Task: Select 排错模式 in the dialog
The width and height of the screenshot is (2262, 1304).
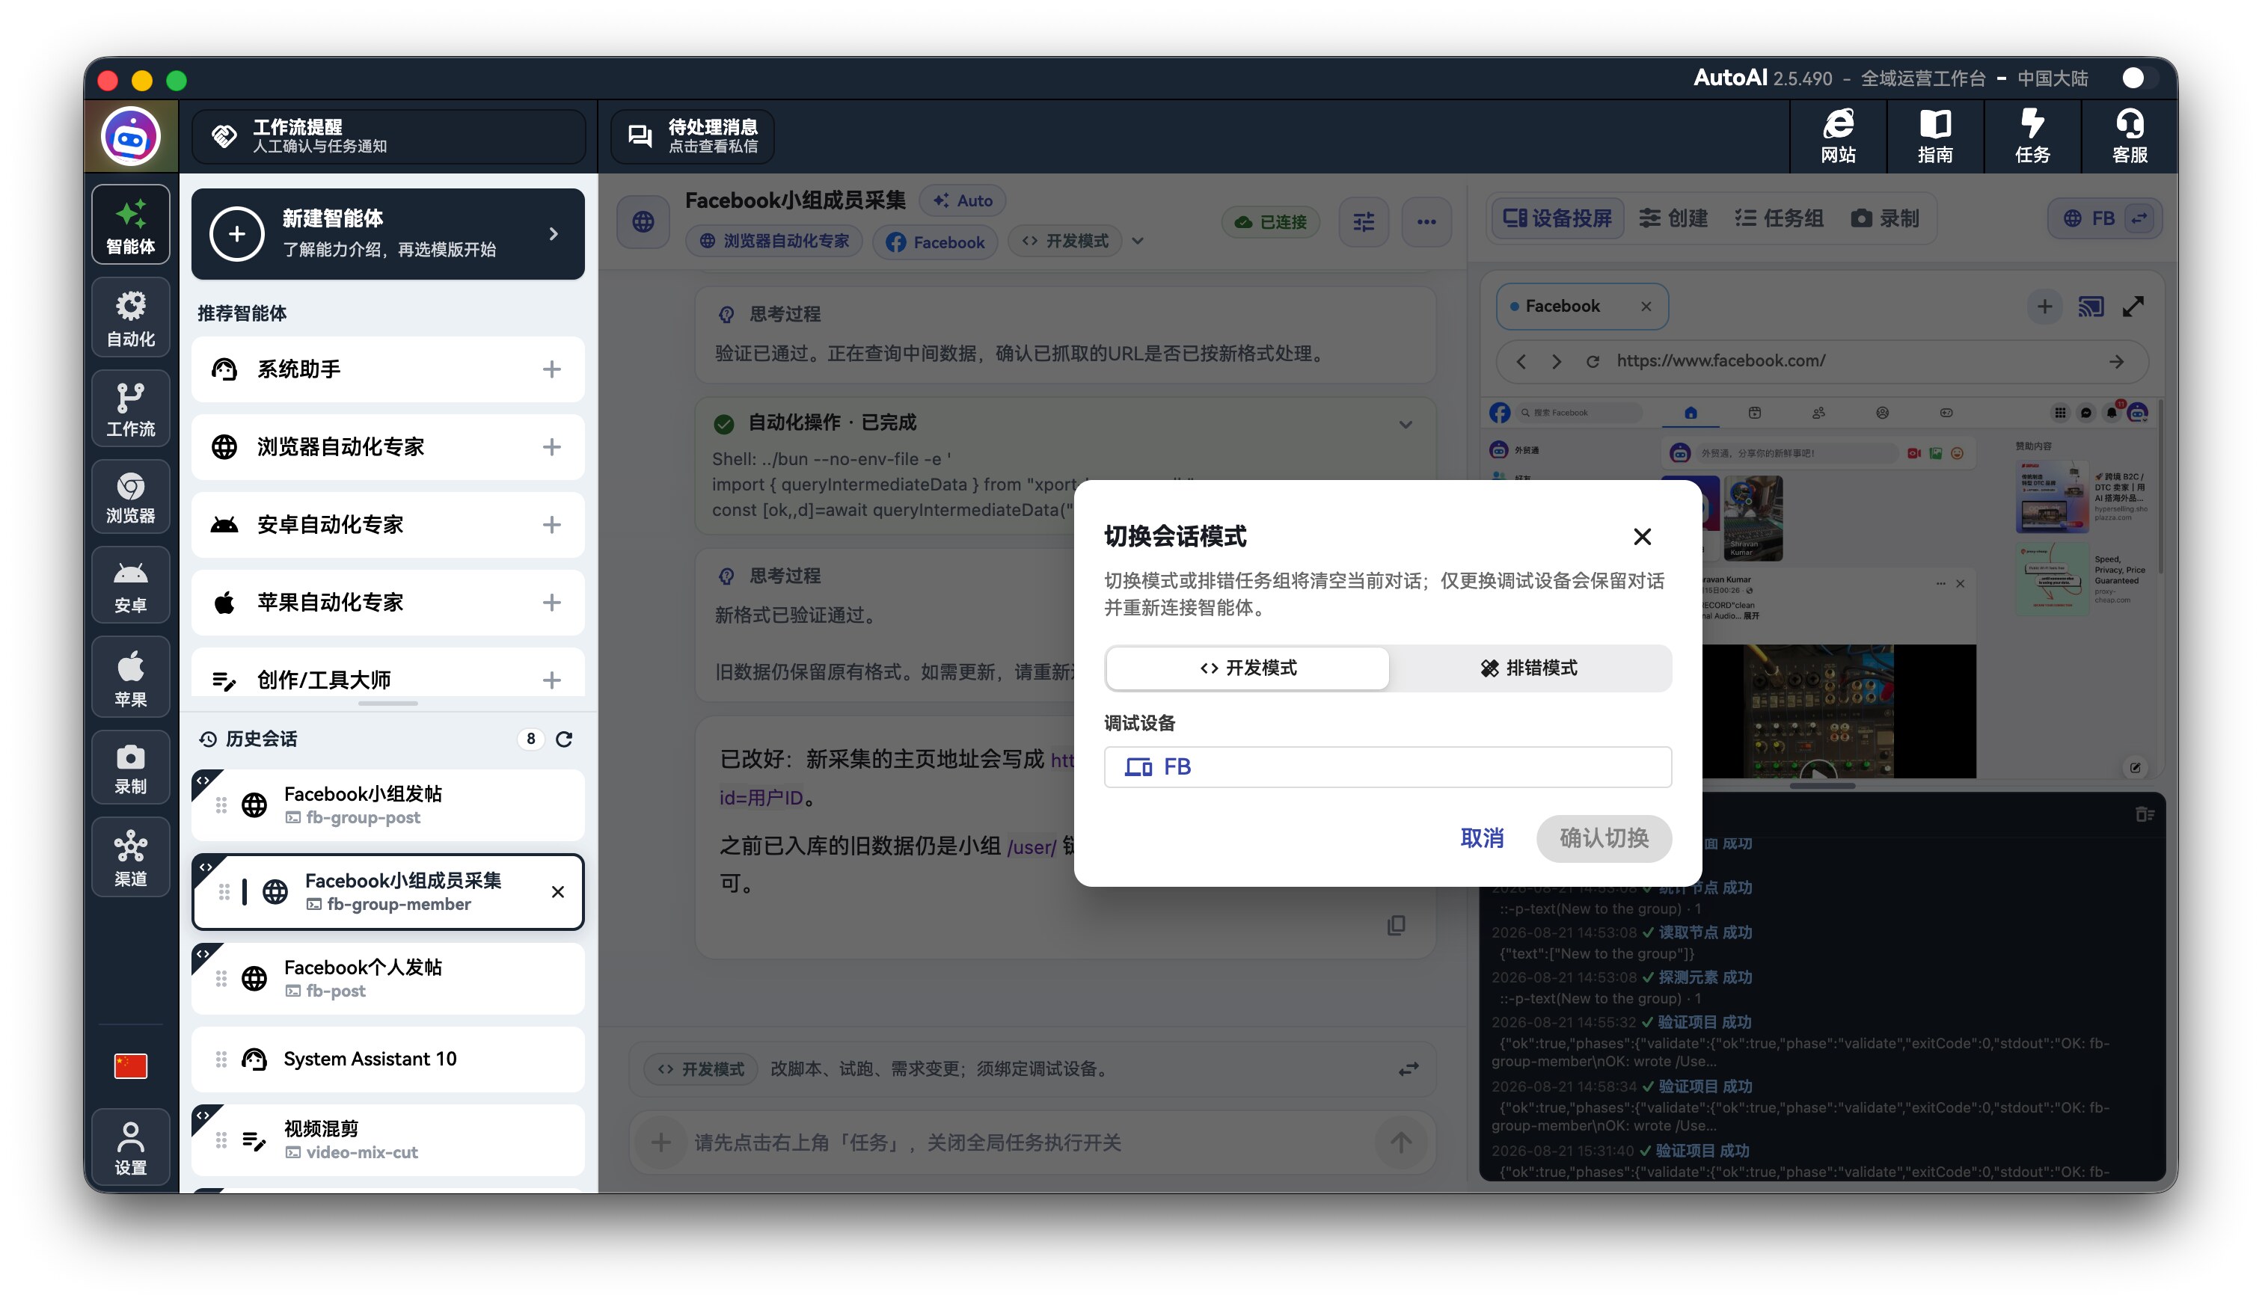Action: tap(1529, 668)
